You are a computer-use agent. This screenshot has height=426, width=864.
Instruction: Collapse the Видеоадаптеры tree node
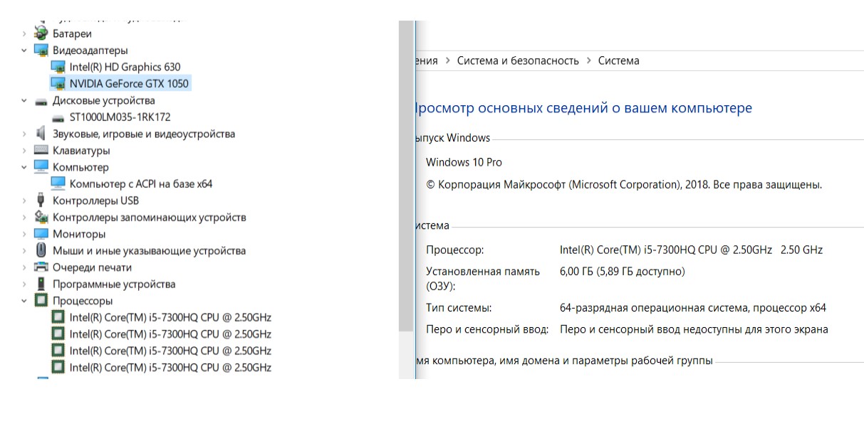point(24,50)
